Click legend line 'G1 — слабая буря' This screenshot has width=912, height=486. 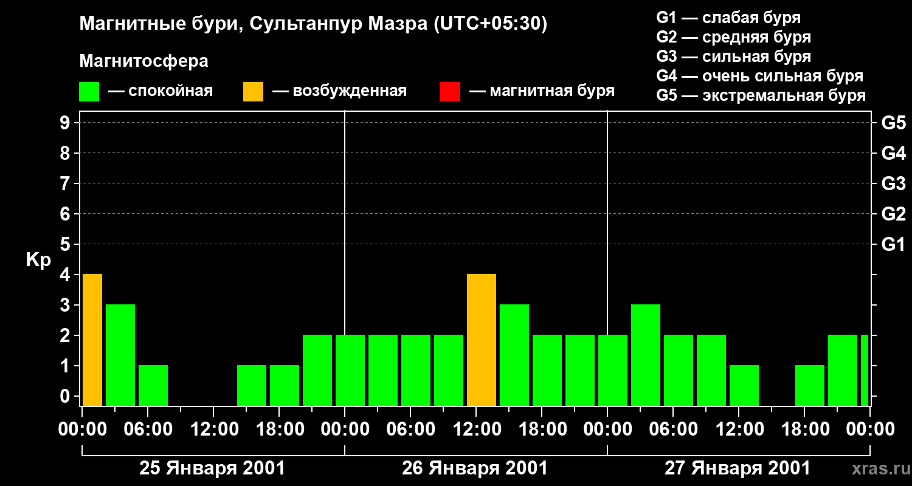click(x=728, y=18)
